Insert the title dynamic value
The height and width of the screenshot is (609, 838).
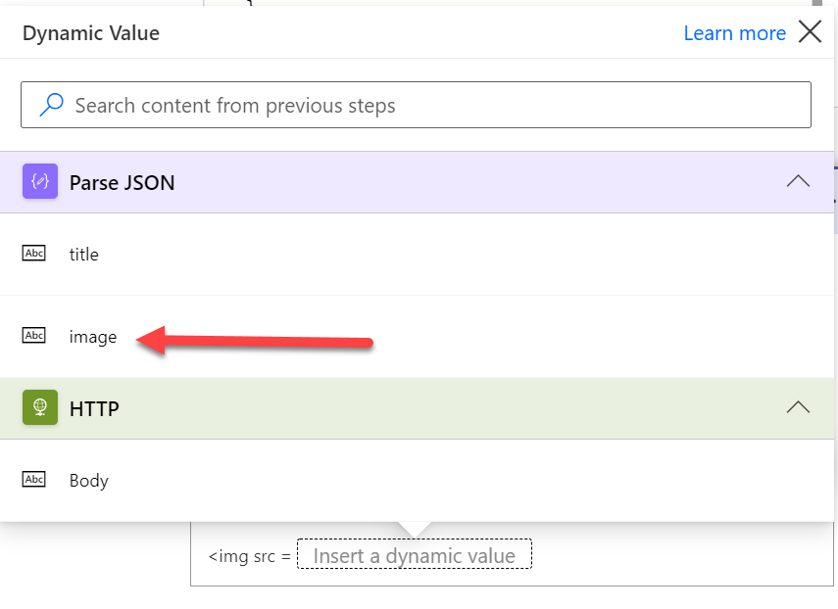[84, 255]
